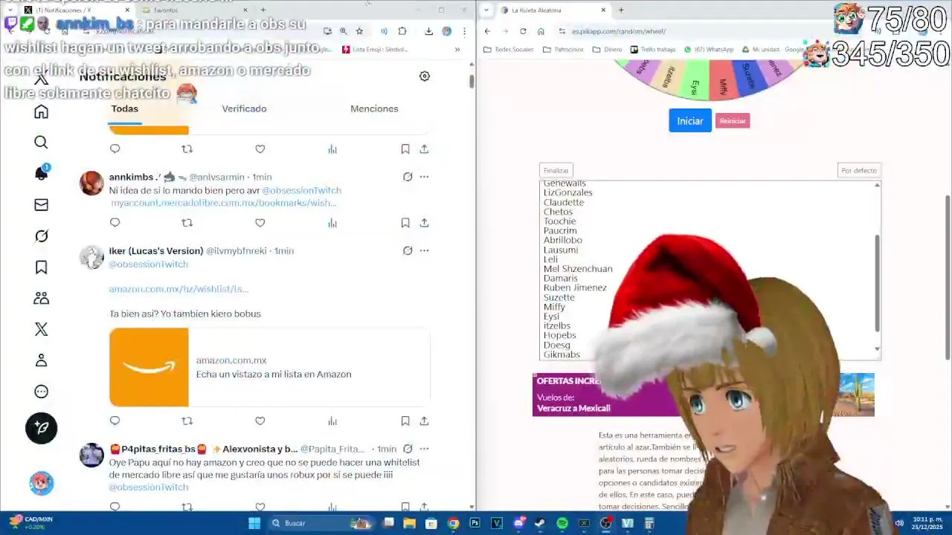Open Bookmarks in the X sidebar
This screenshot has height=535, width=952.
click(x=41, y=267)
